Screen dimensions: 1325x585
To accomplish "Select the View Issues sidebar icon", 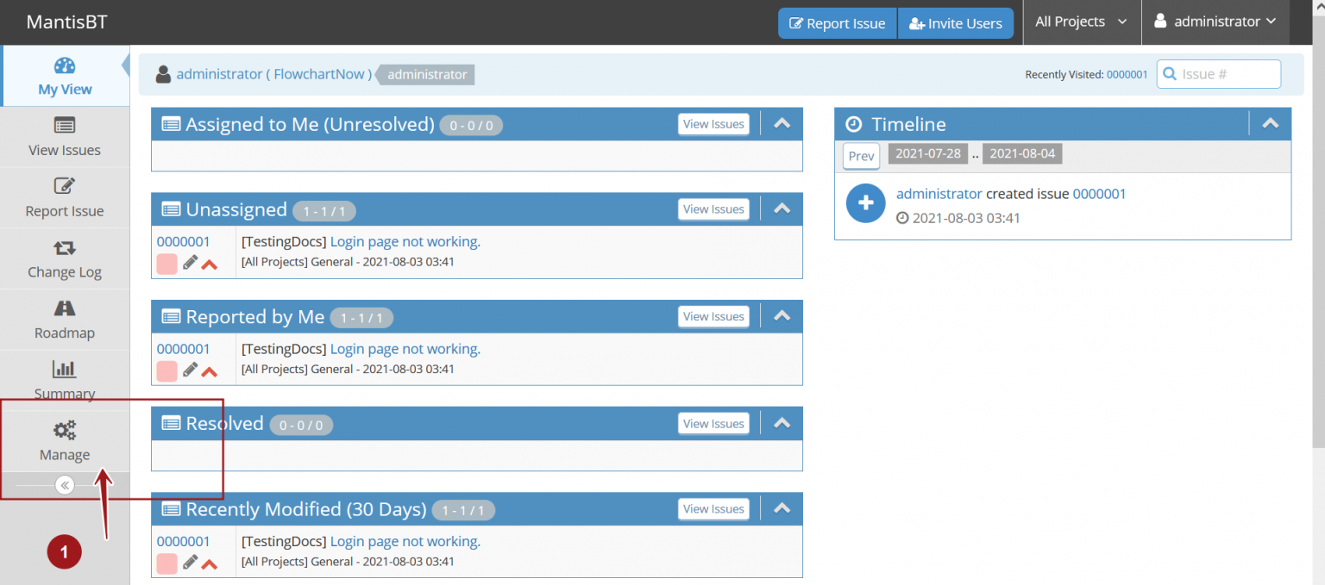I will coord(64,136).
